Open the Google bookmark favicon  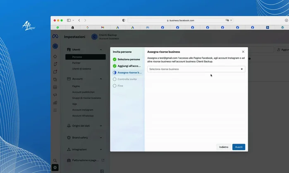pyautogui.click(x=88, y=27)
